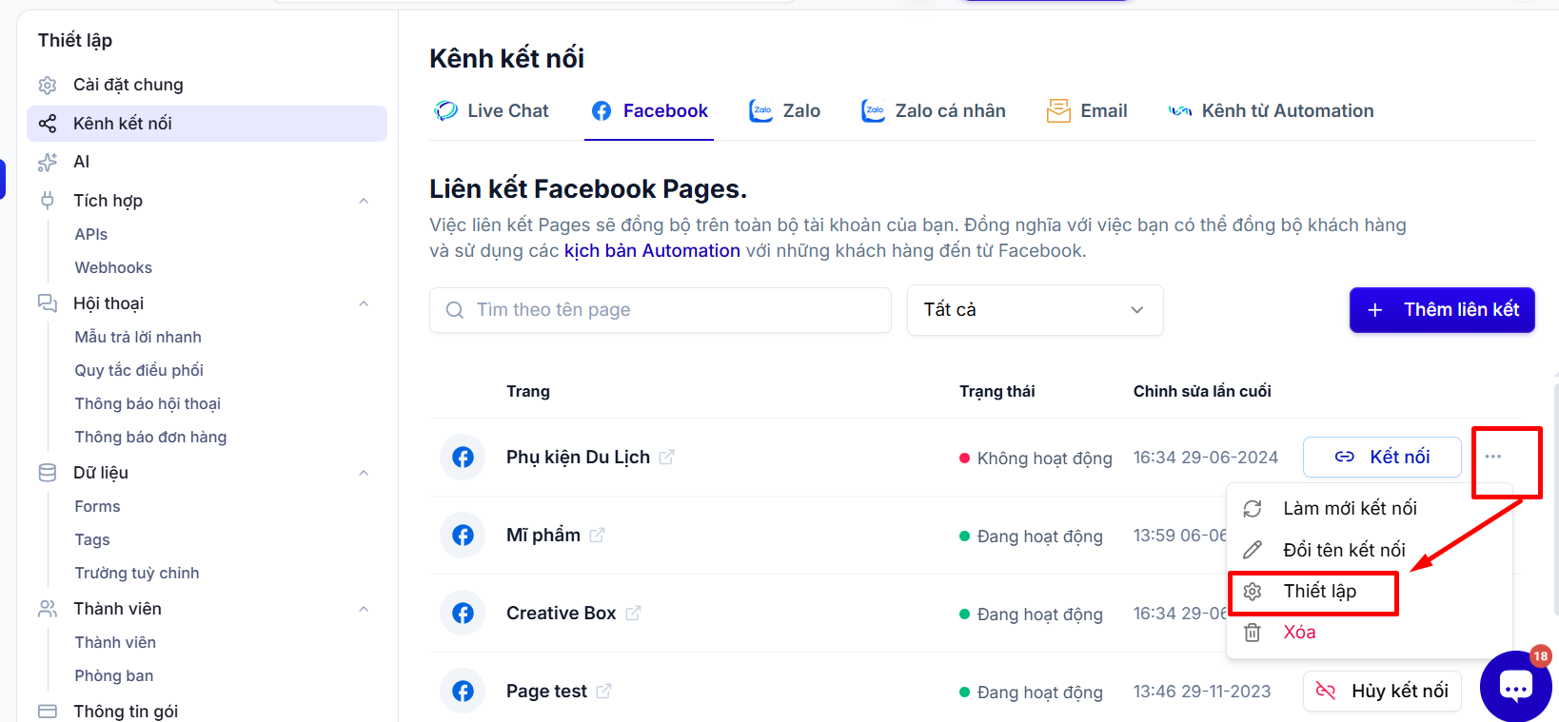Screen dimensions: 1559x722
Task: Collapse the Hội thoại section chevron
Action: (x=364, y=303)
